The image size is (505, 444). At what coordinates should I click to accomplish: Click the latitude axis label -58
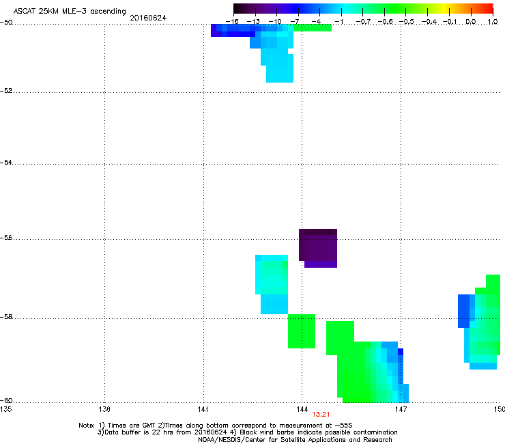(x=6, y=317)
